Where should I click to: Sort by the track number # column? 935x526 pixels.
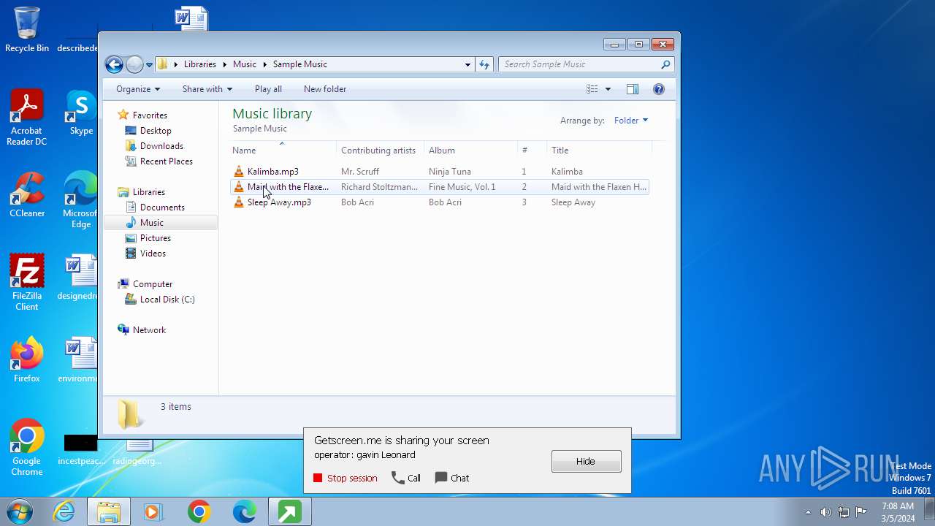click(532, 150)
